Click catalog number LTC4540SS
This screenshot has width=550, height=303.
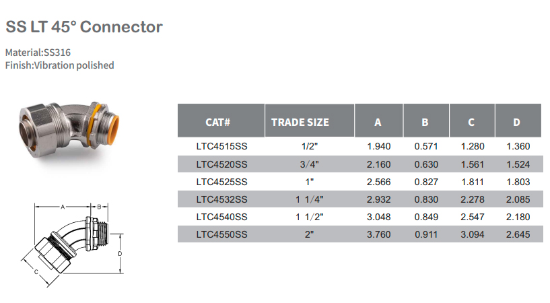click(221, 217)
